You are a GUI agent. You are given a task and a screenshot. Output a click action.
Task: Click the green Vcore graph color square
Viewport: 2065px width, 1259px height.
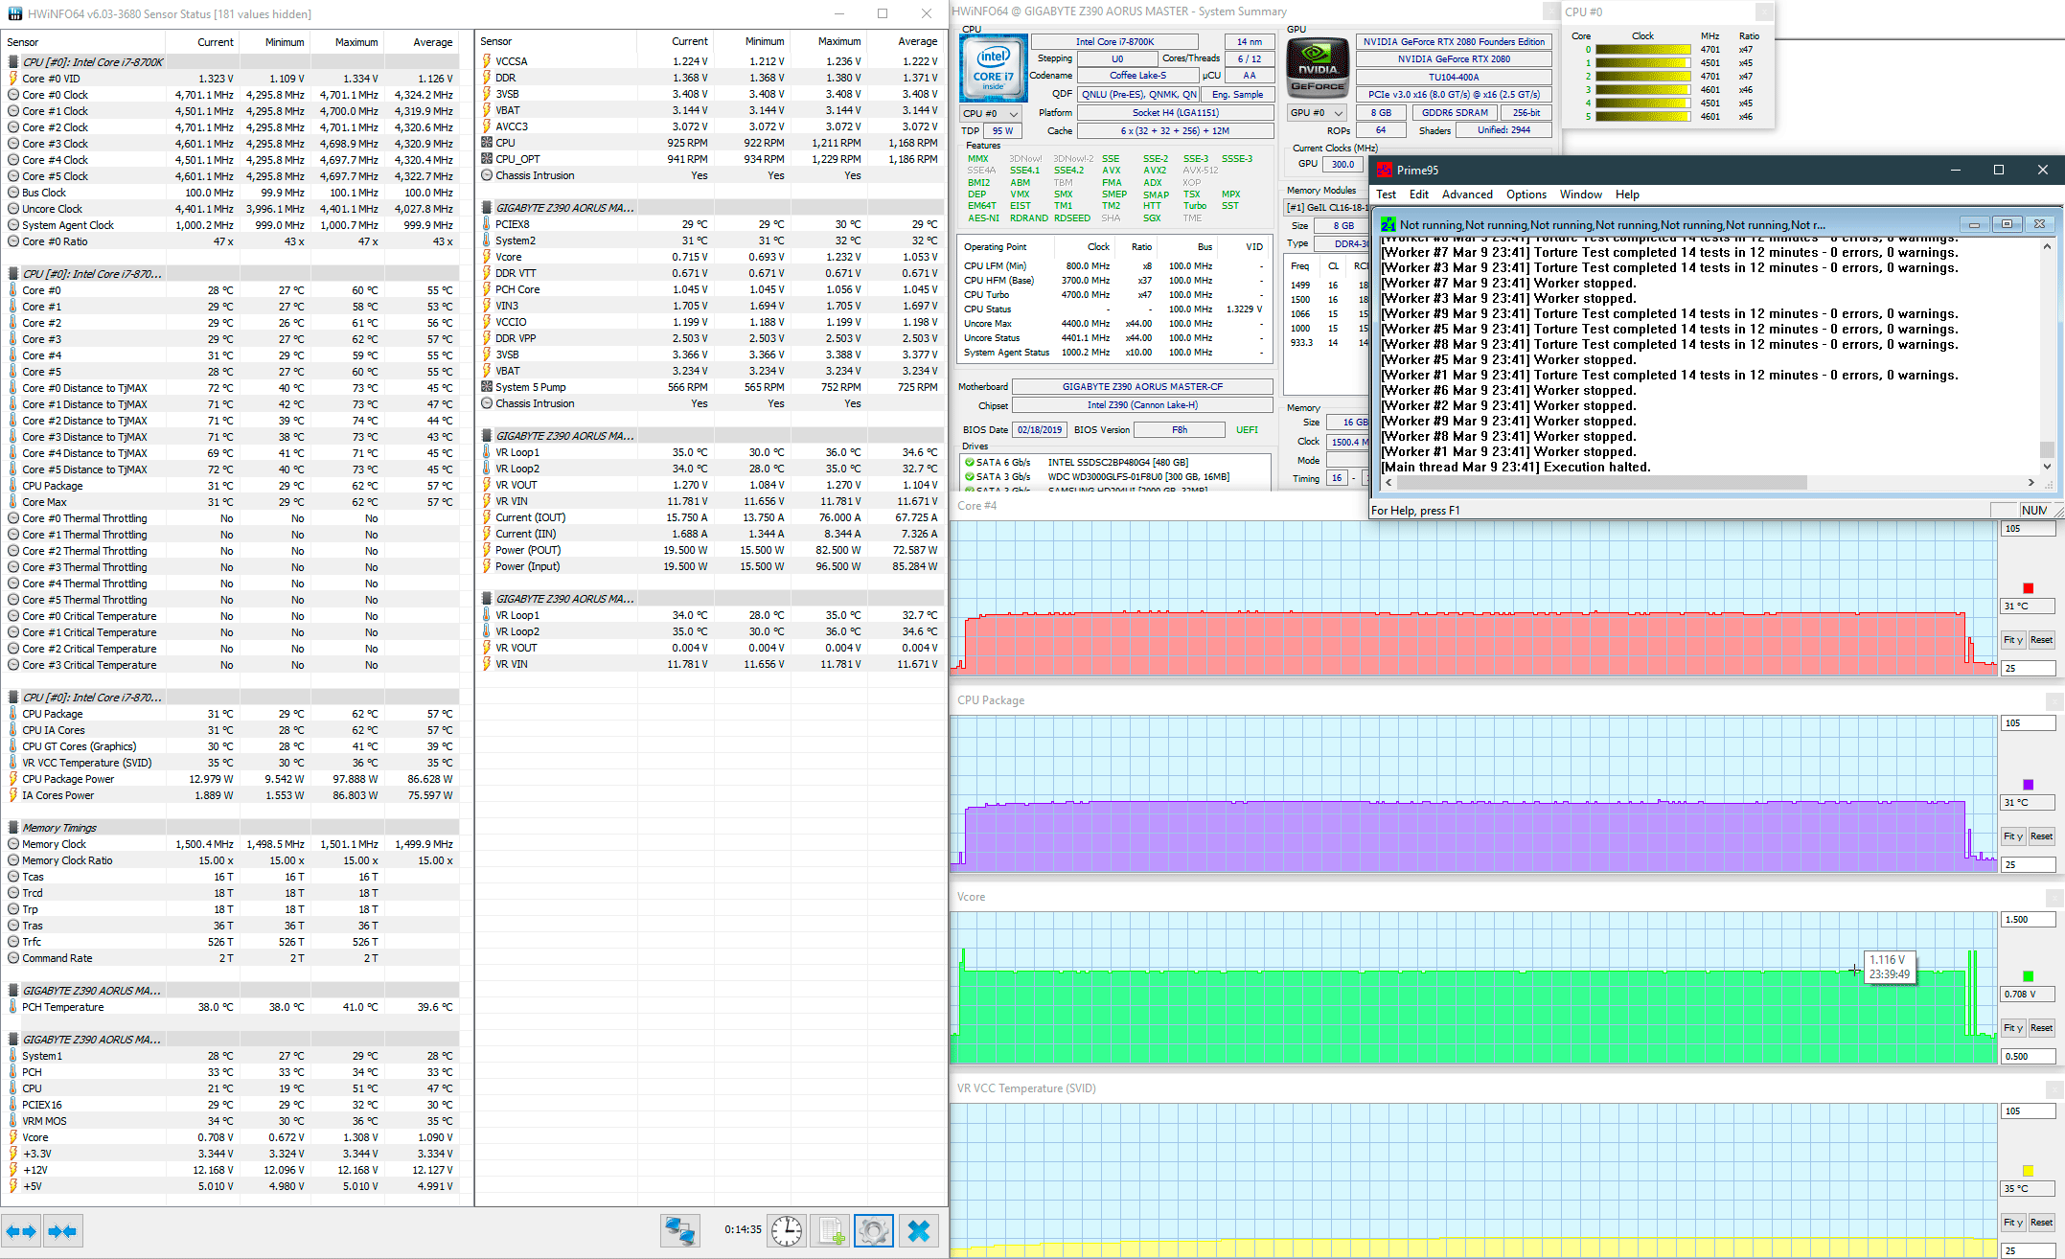[2028, 976]
